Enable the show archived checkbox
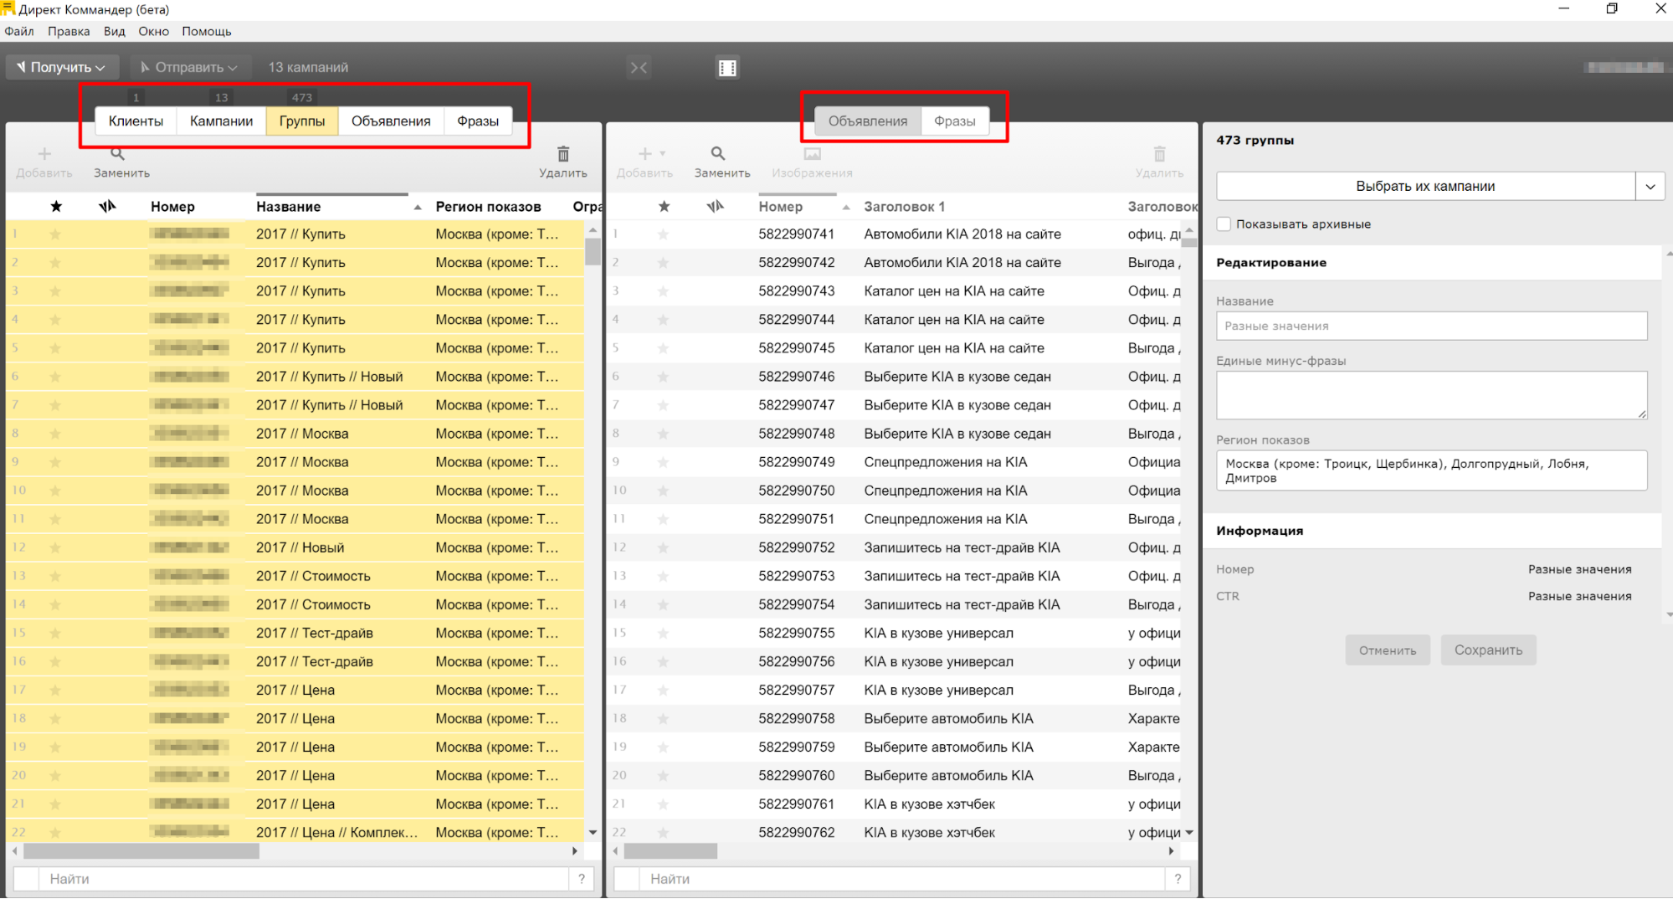The width and height of the screenshot is (1673, 899). pos(1224,224)
